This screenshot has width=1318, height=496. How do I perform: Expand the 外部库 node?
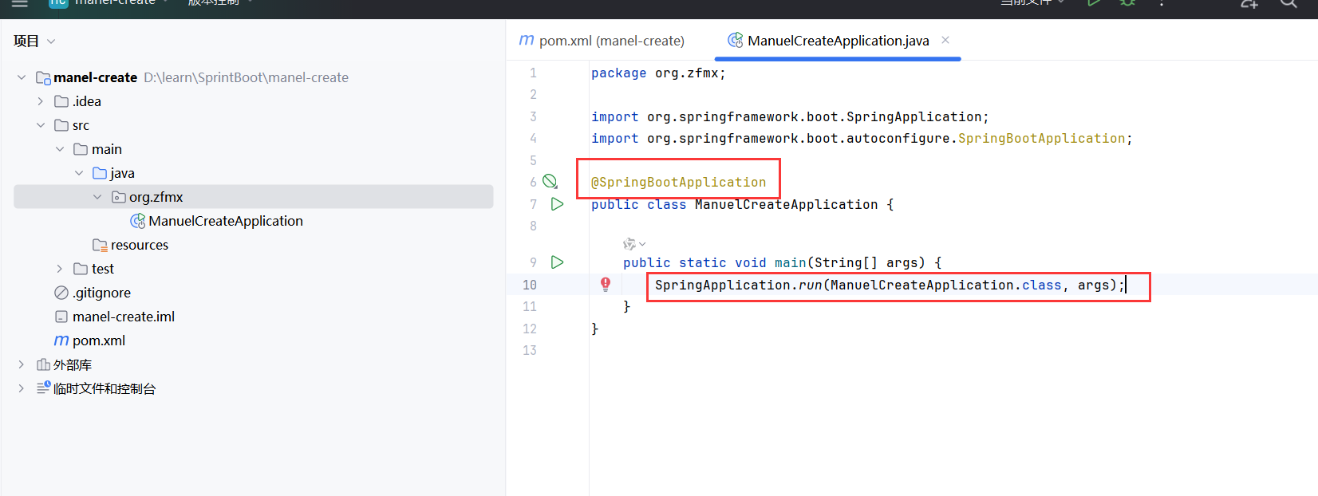pos(22,364)
